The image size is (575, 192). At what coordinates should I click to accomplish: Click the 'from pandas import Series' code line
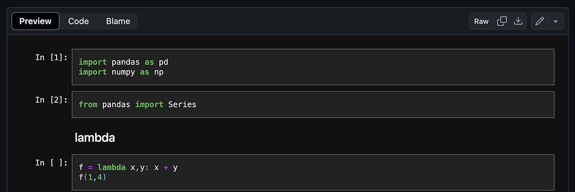pos(137,105)
